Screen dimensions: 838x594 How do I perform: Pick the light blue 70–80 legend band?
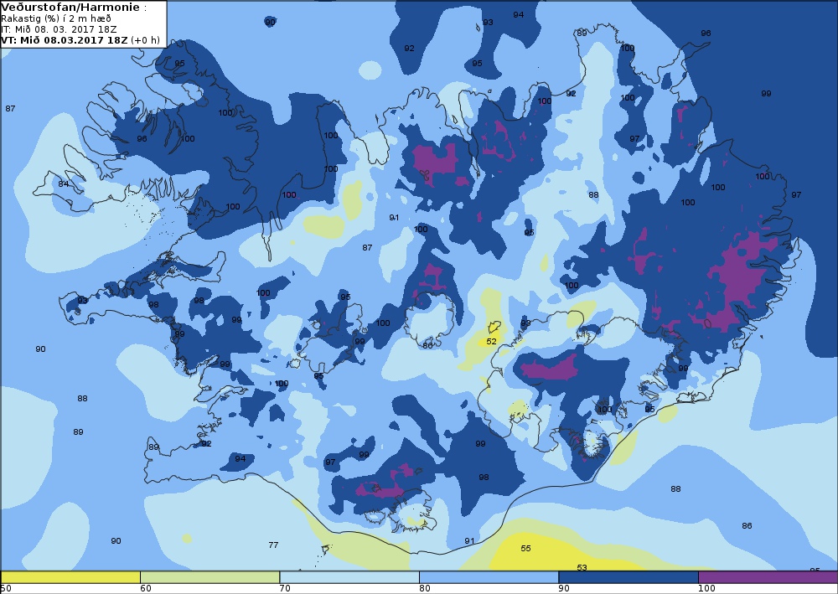349,577
